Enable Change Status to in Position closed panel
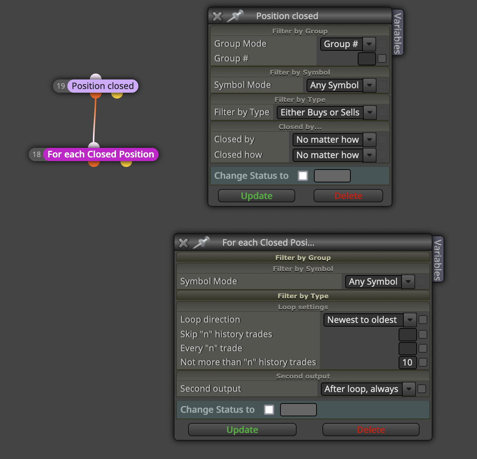Viewport: 477px width, 459px height. click(303, 176)
